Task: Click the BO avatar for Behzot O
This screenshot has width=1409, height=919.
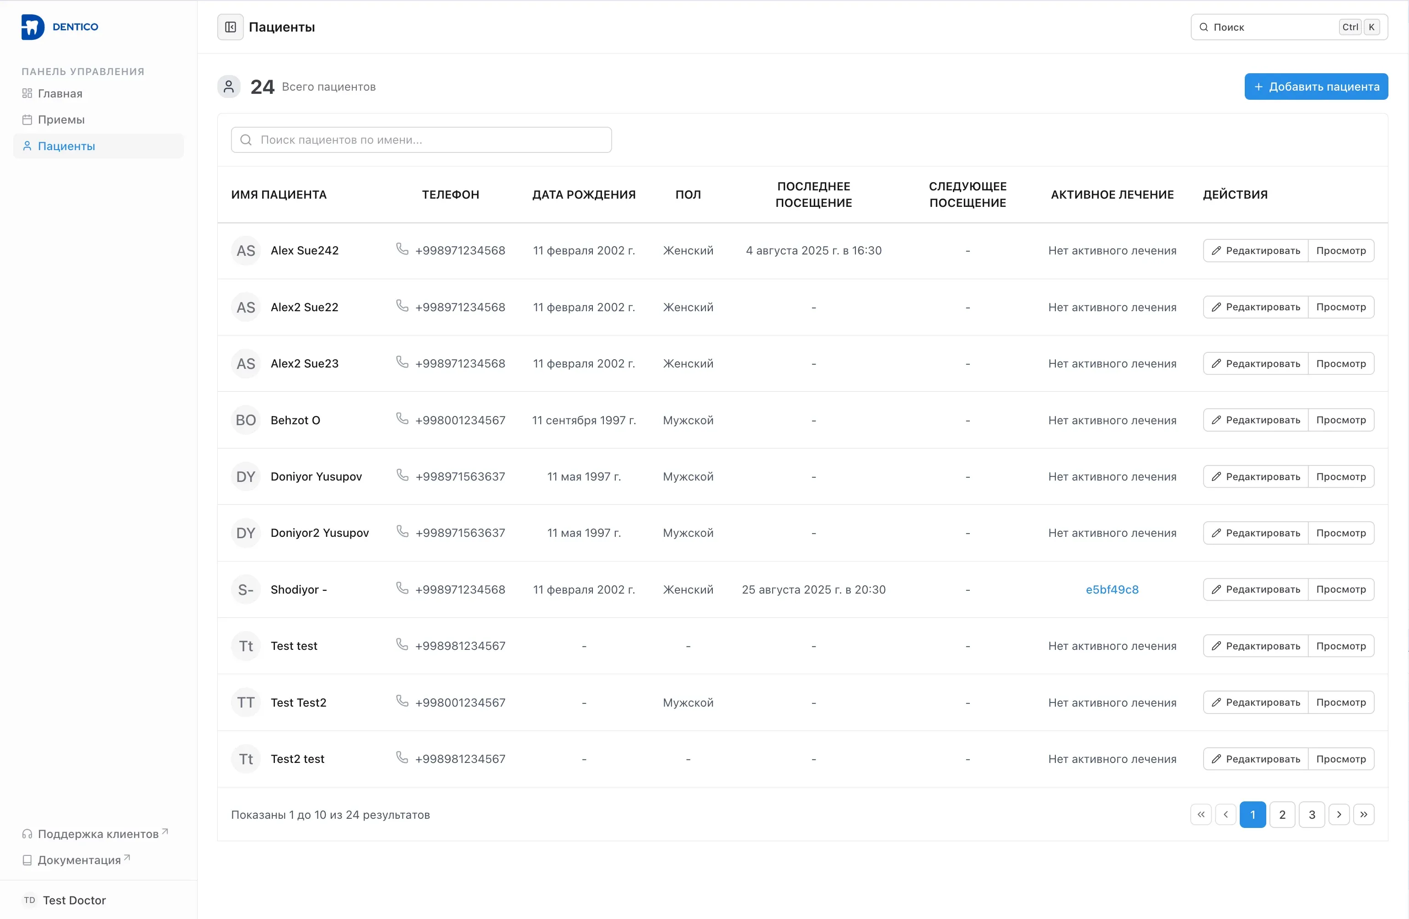Action: click(246, 420)
